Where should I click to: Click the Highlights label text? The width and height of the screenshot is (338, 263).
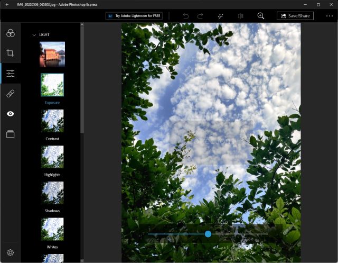[52, 175]
